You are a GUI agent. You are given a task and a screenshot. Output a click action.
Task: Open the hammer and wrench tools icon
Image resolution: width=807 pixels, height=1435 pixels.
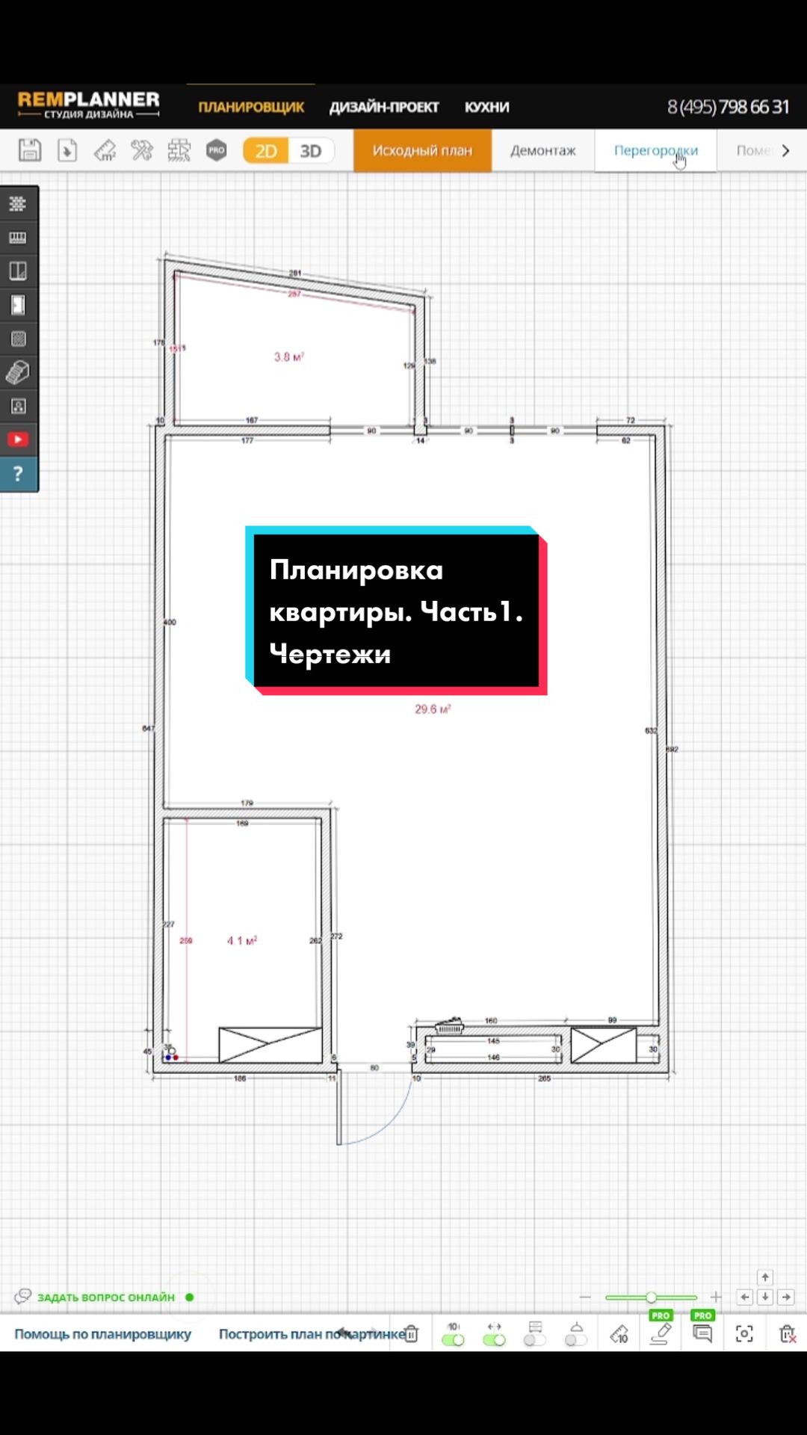[x=142, y=150]
